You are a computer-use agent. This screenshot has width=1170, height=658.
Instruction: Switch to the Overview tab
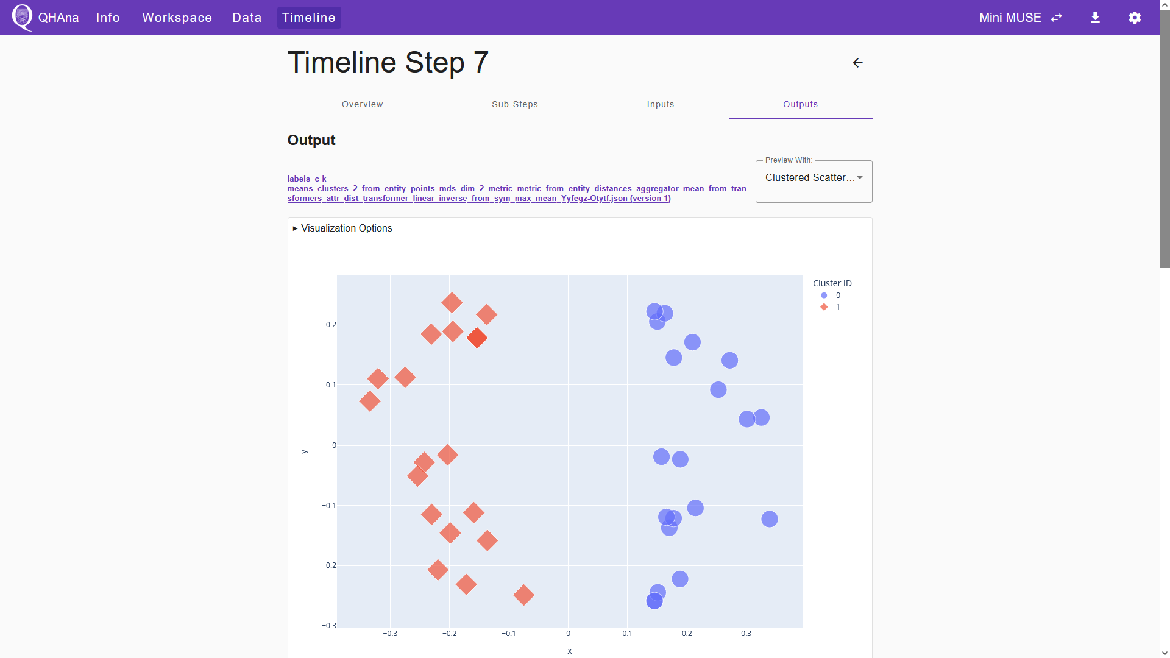362,104
